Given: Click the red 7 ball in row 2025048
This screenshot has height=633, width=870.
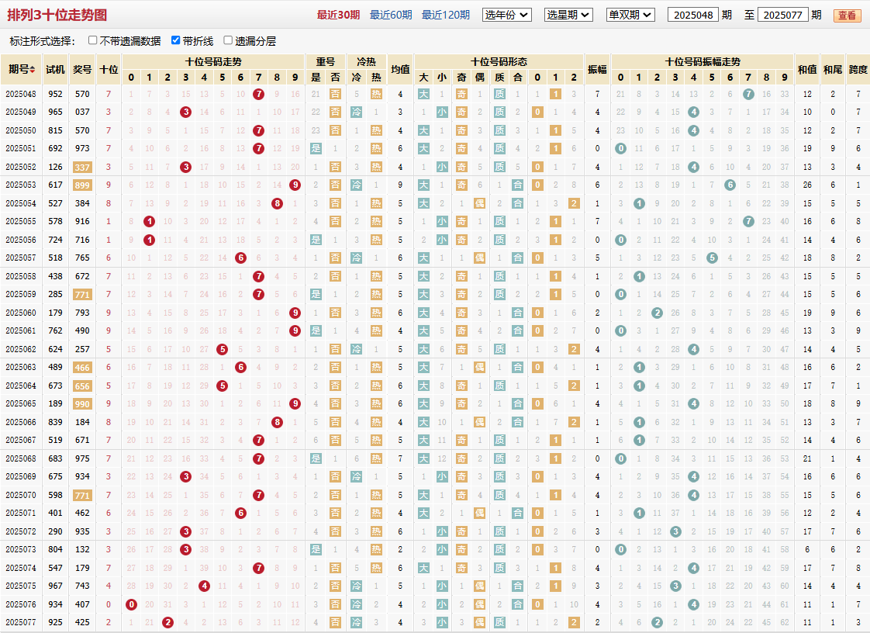Looking at the screenshot, I should click(258, 95).
